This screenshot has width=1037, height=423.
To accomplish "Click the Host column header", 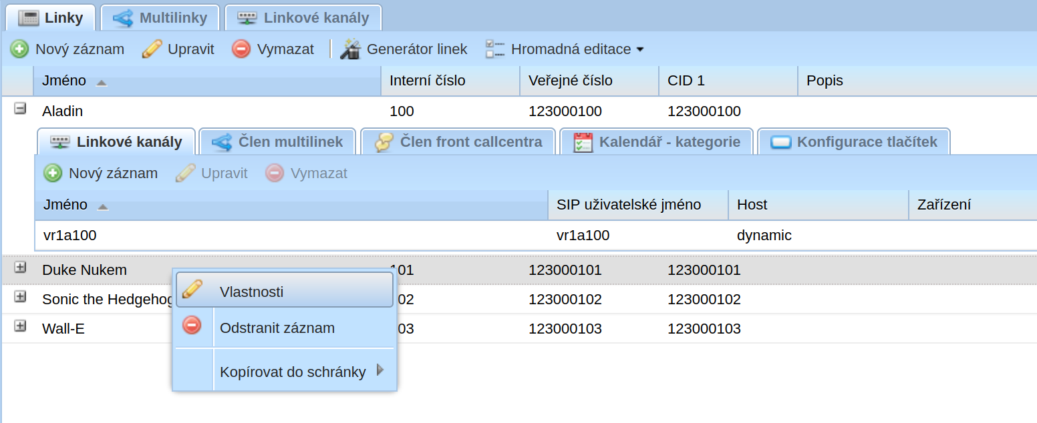I will 819,205.
